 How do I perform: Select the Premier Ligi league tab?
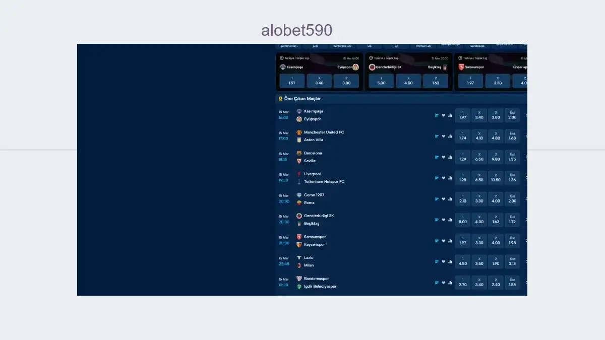(x=423, y=46)
